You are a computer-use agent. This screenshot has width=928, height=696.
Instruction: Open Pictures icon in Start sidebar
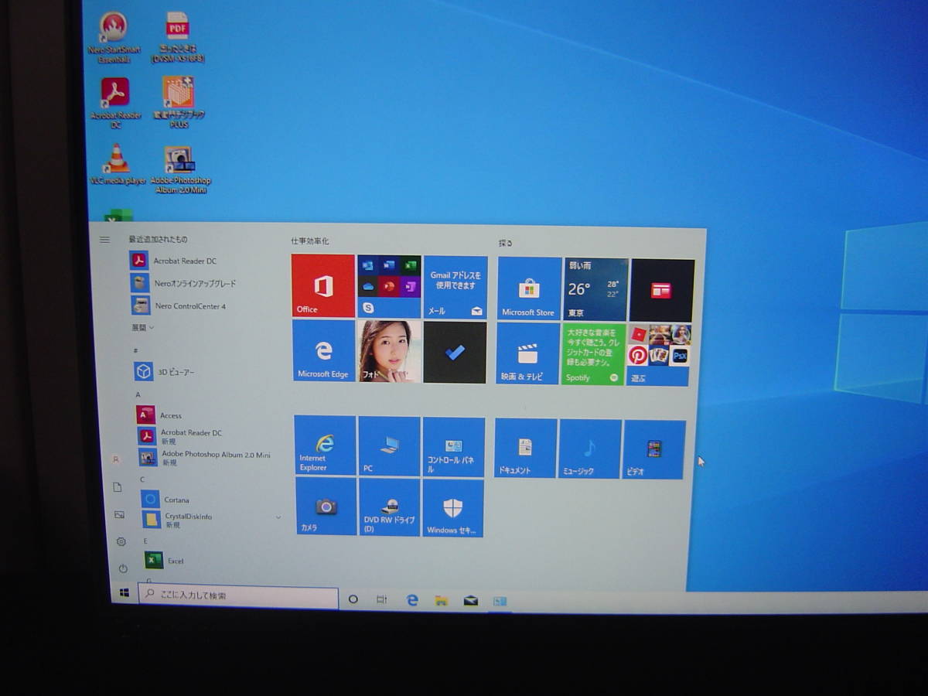point(119,514)
